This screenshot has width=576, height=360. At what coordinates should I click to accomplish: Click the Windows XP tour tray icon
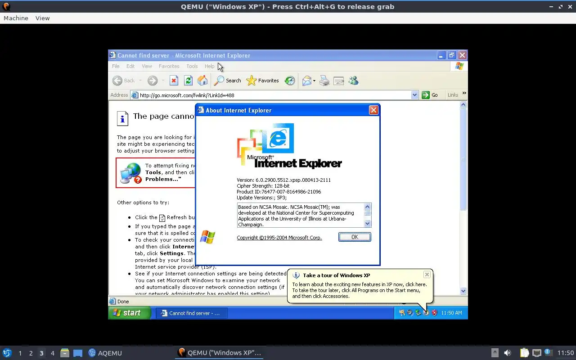pyautogui.click(x=426, y=313)
